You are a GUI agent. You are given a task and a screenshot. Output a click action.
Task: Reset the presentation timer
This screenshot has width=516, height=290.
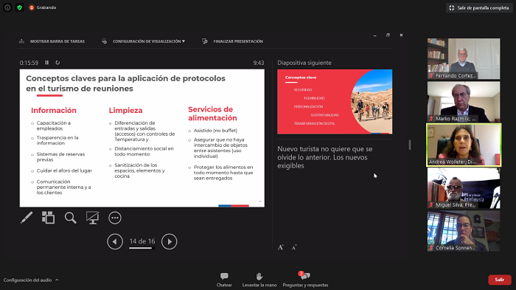pyautogui.click(x=57, y=63)
